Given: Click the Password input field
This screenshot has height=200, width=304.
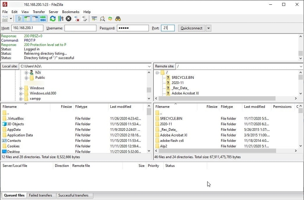Looking at the screenshot, I should pyautogui.click(x=133, y=28).
